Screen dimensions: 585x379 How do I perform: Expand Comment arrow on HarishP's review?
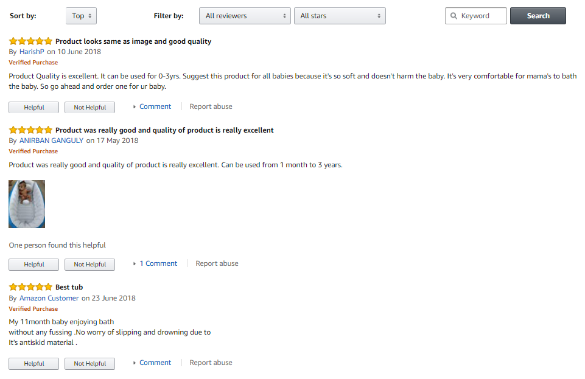[135, 107]
